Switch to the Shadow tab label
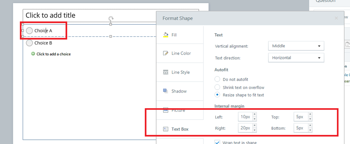Viewport: 350px width, 144px height. click(179, 91)
